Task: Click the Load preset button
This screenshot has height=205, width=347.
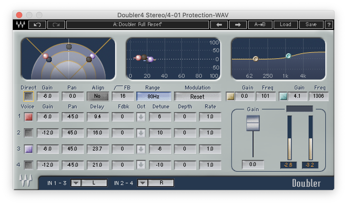Action: tap(286, 25)
